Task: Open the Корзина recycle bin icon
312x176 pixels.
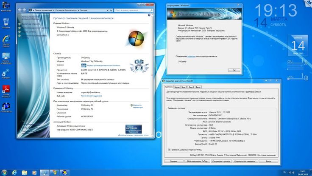Action: (6, 23)
